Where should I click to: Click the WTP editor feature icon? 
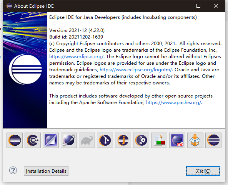(51, 140)
